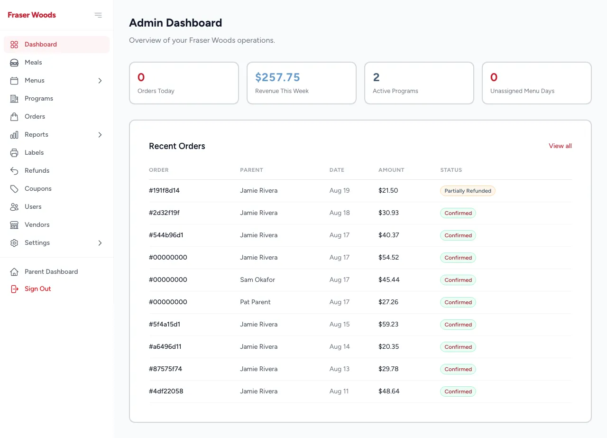Click the DATE column header
The height and width of the screenshot is (438, 607).
click(337, 170)
